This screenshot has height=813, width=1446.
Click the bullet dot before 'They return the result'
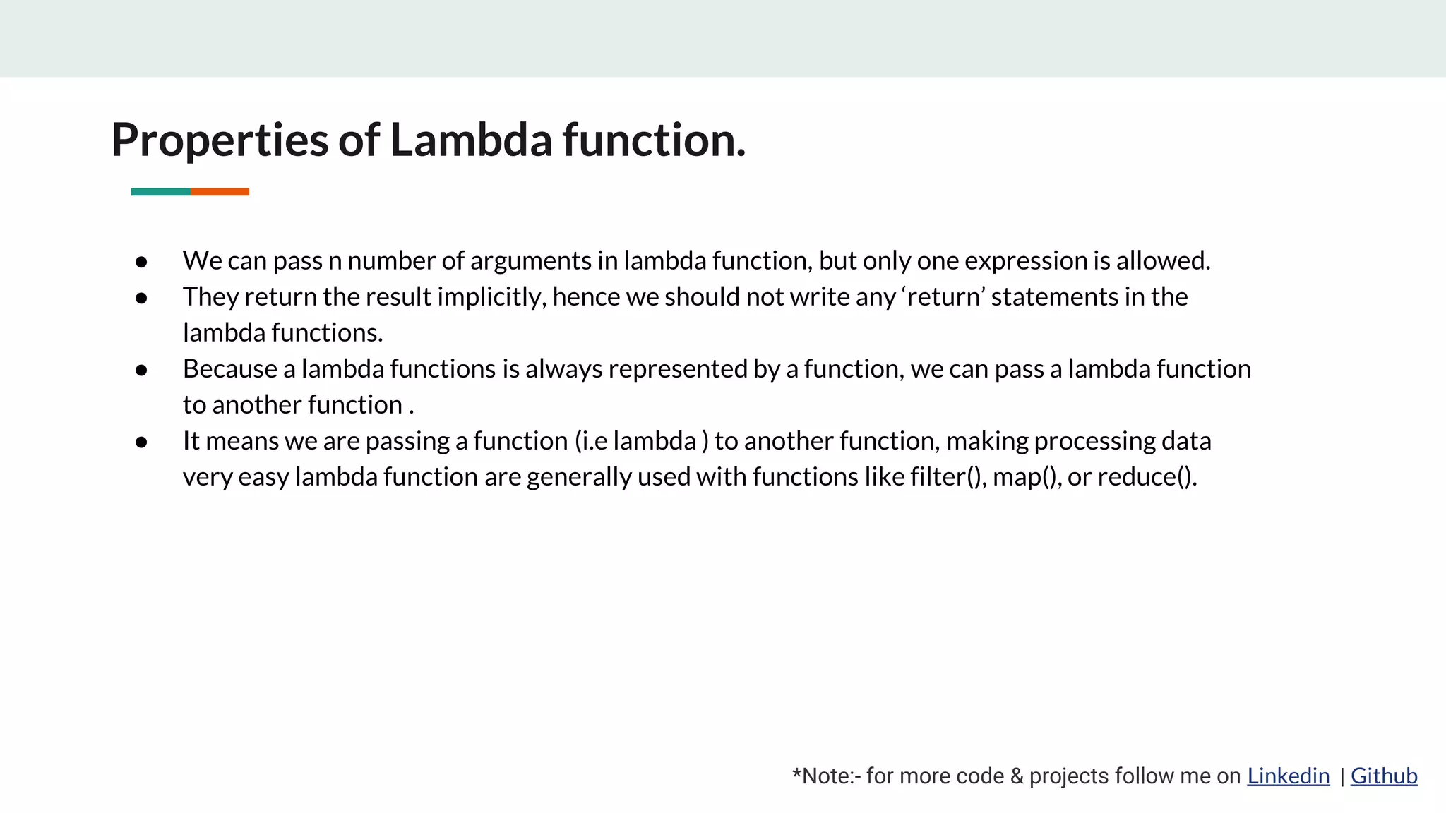tap(141, 298)
